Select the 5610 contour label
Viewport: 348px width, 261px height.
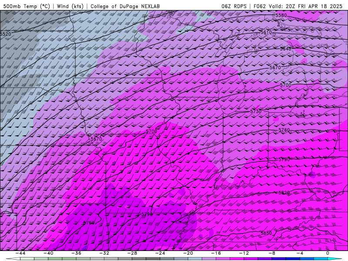266,32
